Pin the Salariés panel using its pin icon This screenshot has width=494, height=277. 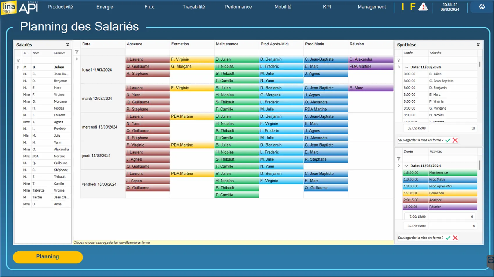(x=67, y=45)
